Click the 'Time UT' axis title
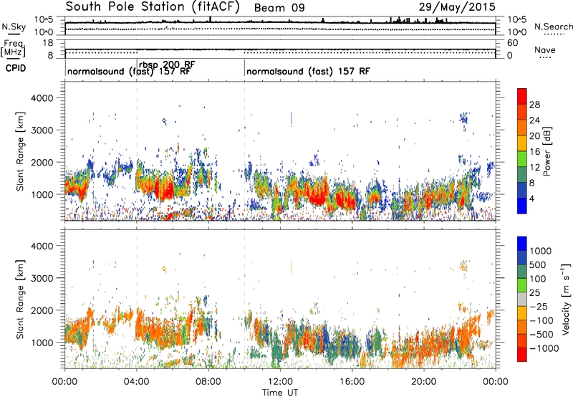 (280, 392)
